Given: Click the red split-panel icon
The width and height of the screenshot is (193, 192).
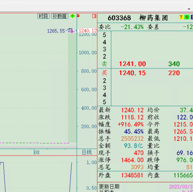Looking at the screenshot, I should pyautogui.click(x=94, y=16).
